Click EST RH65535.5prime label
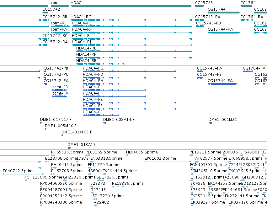Viewport: 267px width, 207px height. coord(67,152)
